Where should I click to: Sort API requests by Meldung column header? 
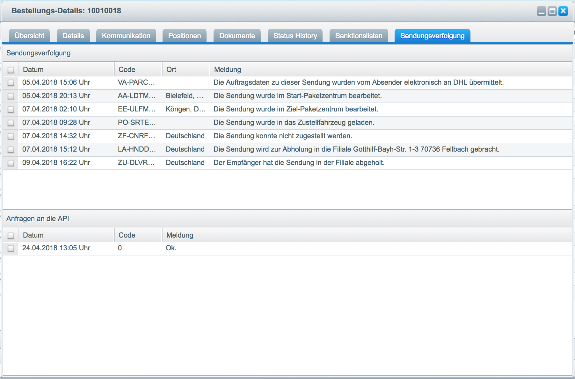pyautogui.click(x=367, y=235)
